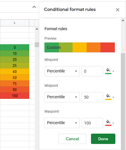Viewport: 126px width, 150px height.
Task: Open Maxpoint fill color picker
Action: click(x=110, y=123)
